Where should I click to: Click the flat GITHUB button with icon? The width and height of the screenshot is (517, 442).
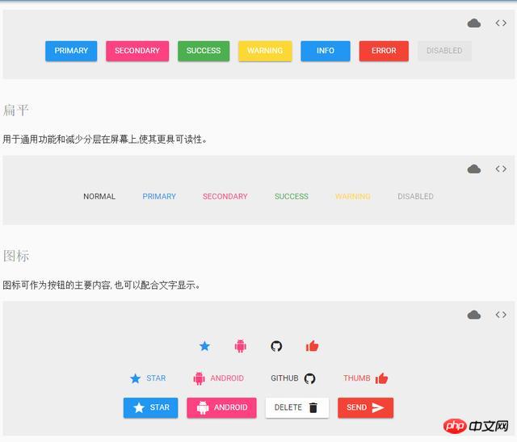[x=292, y=378]
